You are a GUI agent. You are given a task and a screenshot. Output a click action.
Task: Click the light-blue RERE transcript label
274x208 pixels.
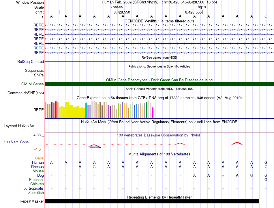point(39,48)
